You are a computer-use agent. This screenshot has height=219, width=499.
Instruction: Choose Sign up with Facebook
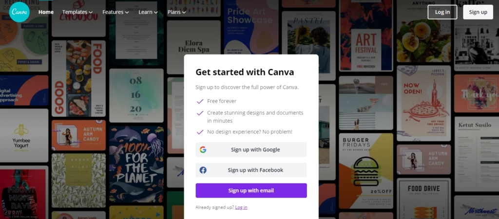(251, 170)
